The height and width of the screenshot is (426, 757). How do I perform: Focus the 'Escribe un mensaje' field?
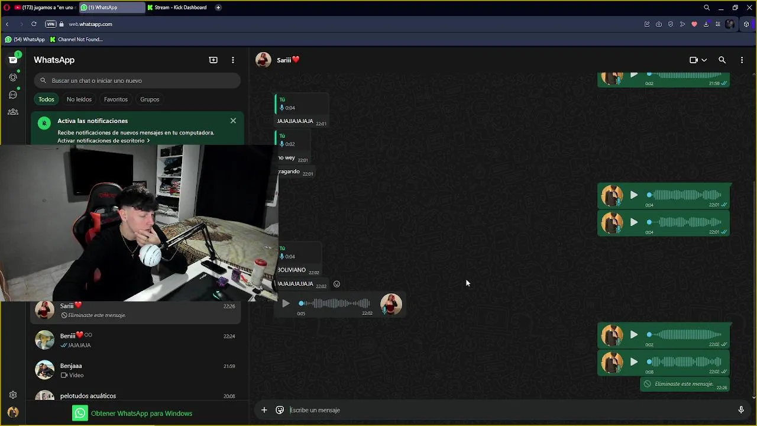509,410
